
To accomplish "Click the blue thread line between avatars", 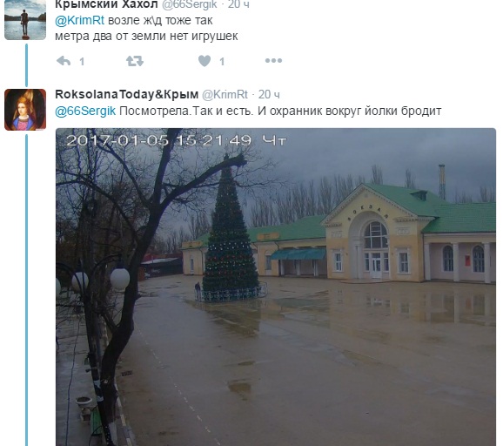I will [27, 64].
